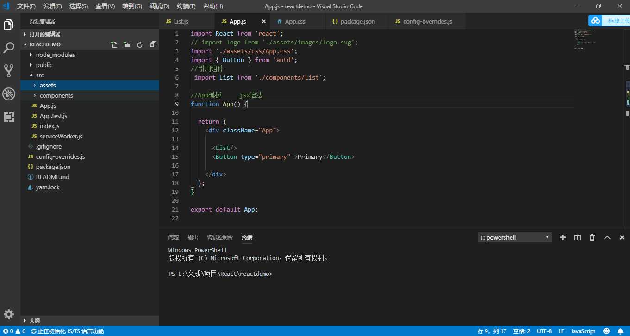Close the App.js editor tab
The width and height of the screenshot is (630, 336).
[x=264, y=22]
